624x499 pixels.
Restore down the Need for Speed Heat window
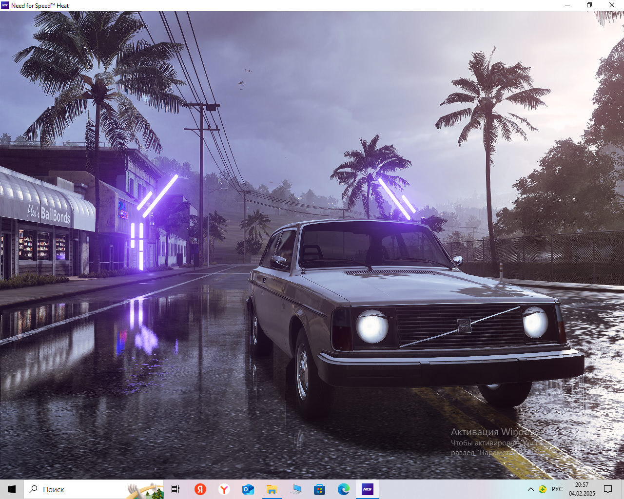coord(589,5)
